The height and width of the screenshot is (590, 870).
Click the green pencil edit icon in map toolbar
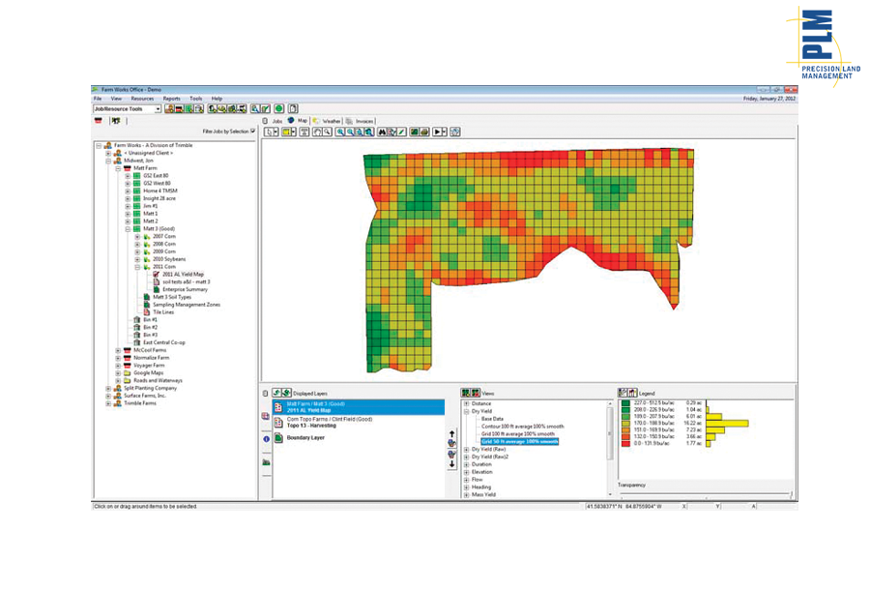(x=402, y=132)
